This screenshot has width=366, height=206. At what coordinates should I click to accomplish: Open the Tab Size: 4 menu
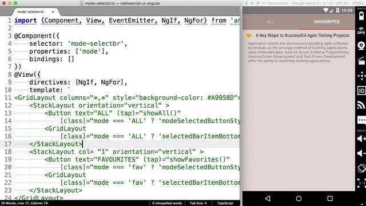(x=198, y=203)
